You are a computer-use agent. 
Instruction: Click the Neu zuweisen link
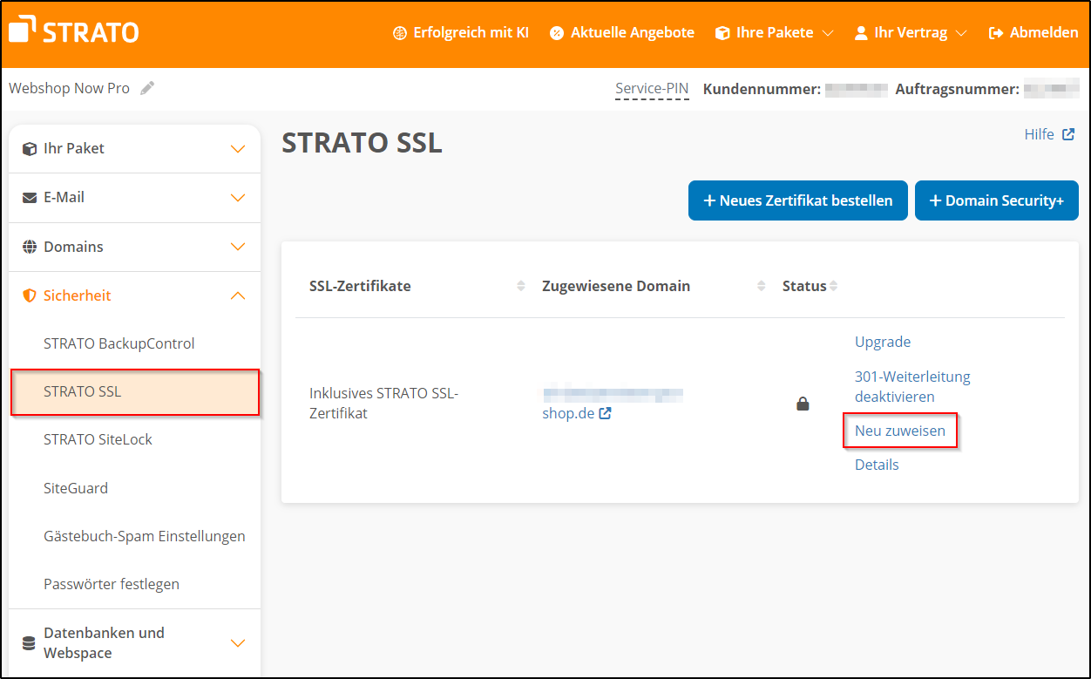tap(900, 431)
